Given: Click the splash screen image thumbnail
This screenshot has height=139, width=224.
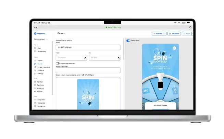Looking at the screenshot, I should [x=88, y=94].
